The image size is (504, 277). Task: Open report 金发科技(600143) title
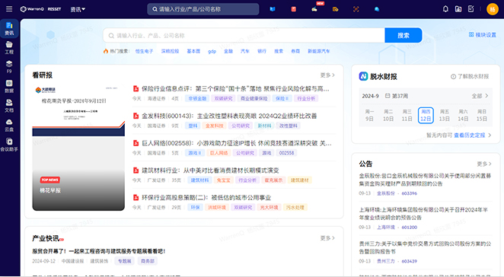point(229,116)
